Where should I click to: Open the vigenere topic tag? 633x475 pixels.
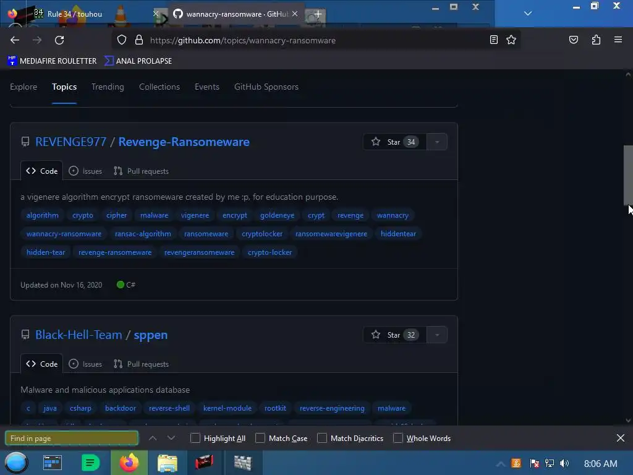click(x=195, y=215)
